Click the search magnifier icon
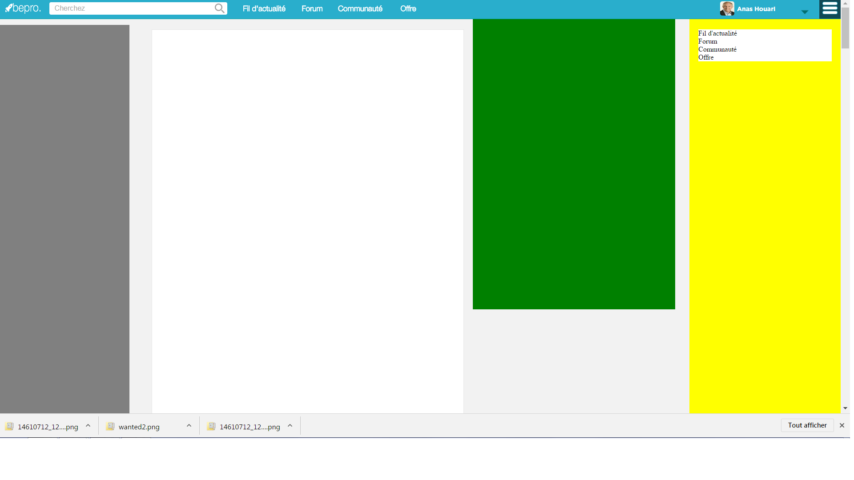The image size is (854, 480). click(x=219, y=8)
